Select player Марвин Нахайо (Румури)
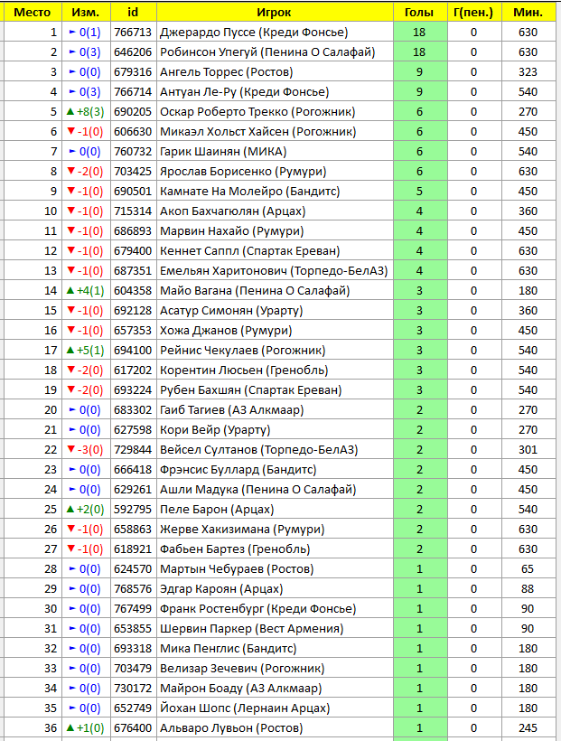Image resolution: width=561 pixels, height=741 pixels. coord(231,231)
